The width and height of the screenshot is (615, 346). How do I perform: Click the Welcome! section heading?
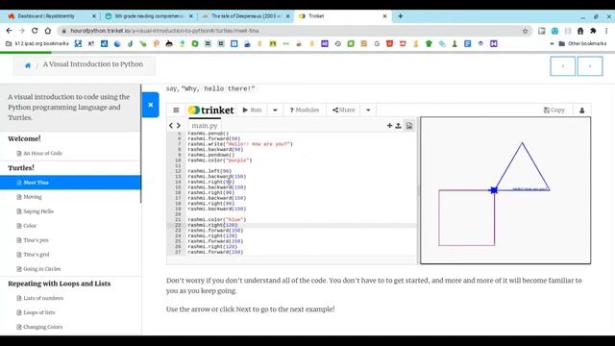coord(24,138)
